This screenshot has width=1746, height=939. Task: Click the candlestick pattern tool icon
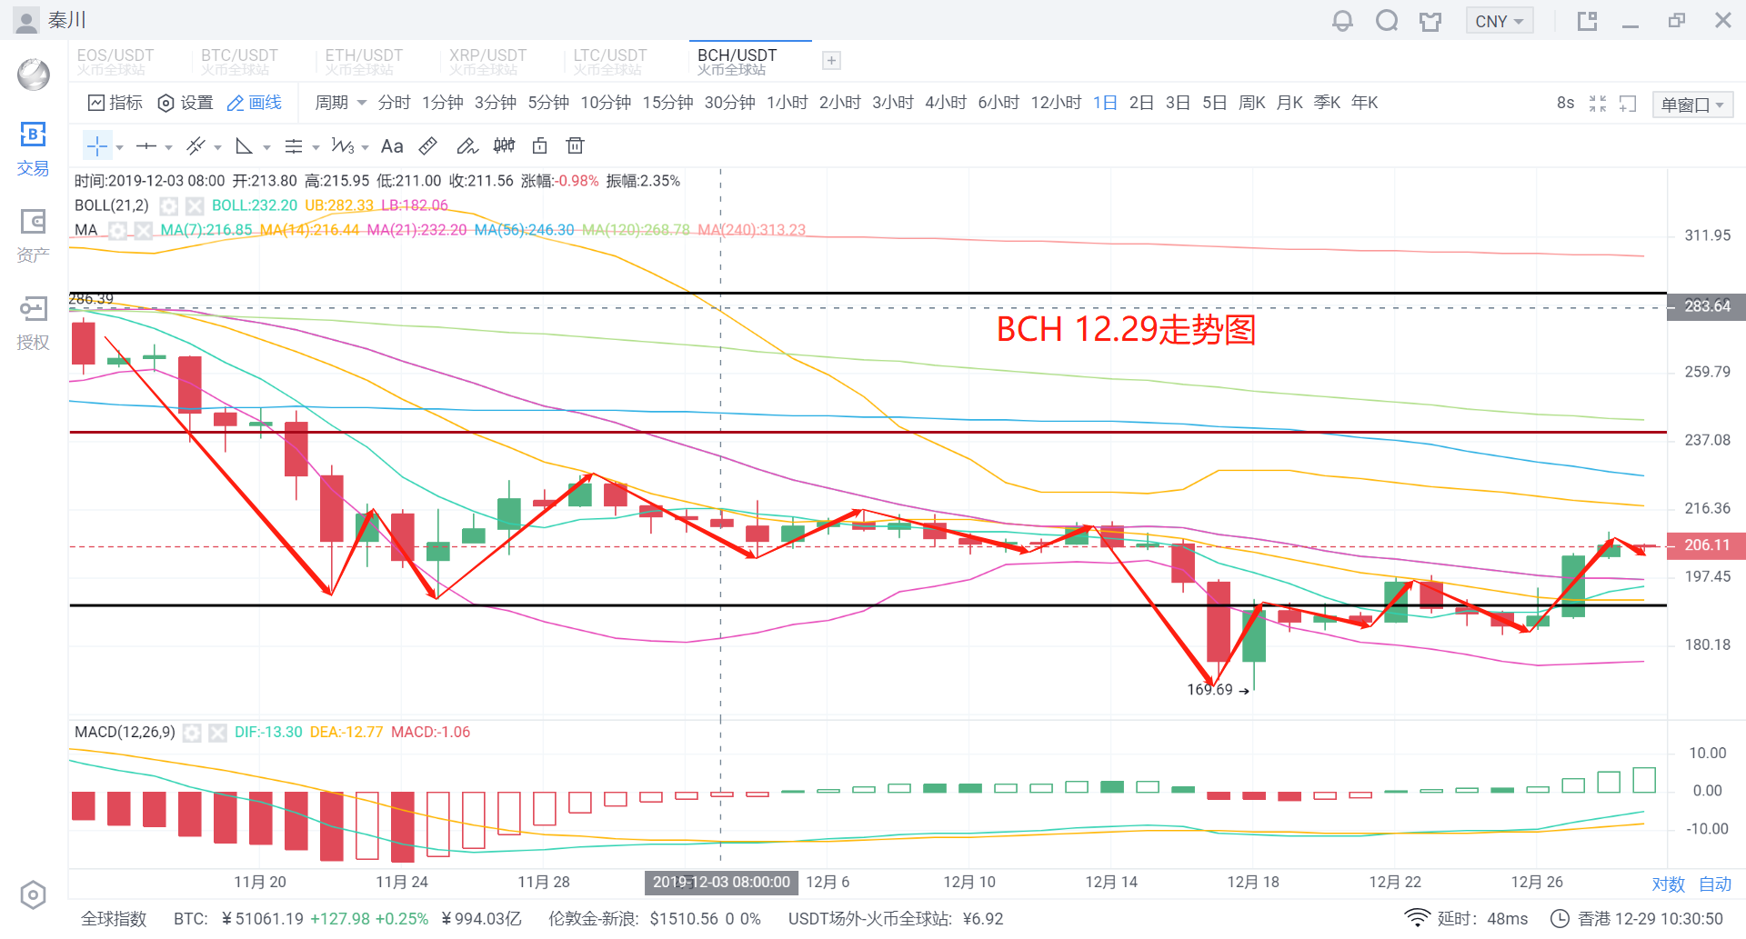[x=504, y=146]
